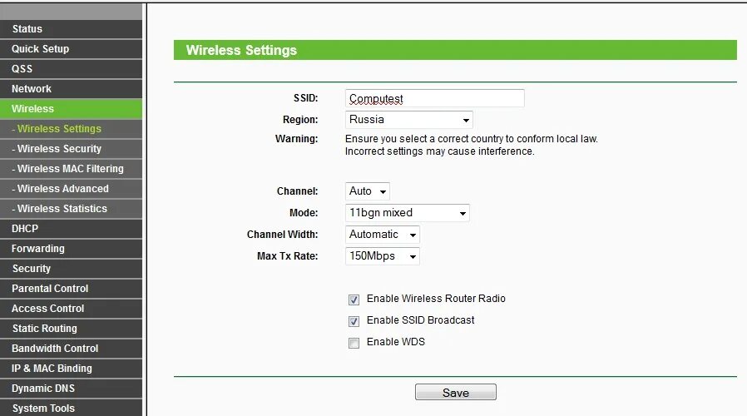
Task: Click the Enable WDS label text
Action: coord(395,342)
